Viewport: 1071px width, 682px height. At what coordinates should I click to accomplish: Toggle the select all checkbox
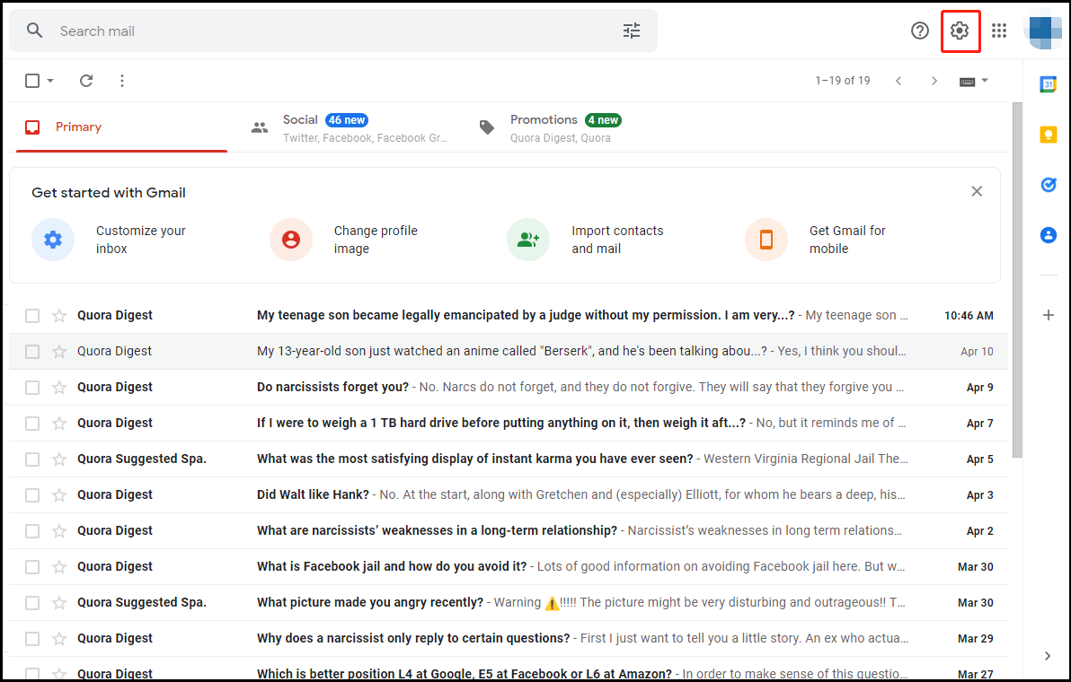pyautogui.click(x=32, y=81)
